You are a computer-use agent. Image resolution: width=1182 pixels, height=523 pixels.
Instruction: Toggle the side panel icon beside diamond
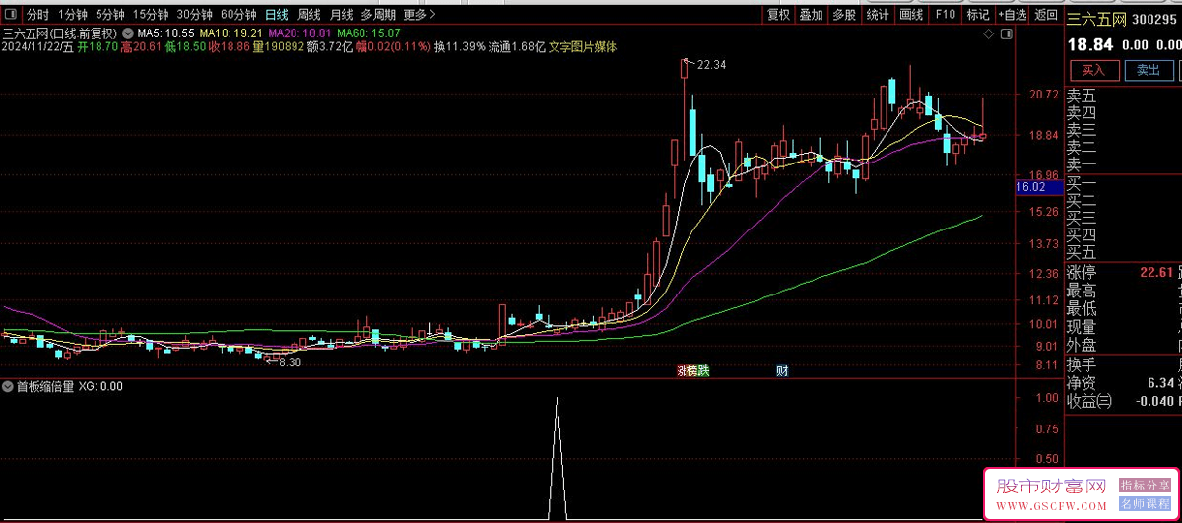coord(1006,33)
